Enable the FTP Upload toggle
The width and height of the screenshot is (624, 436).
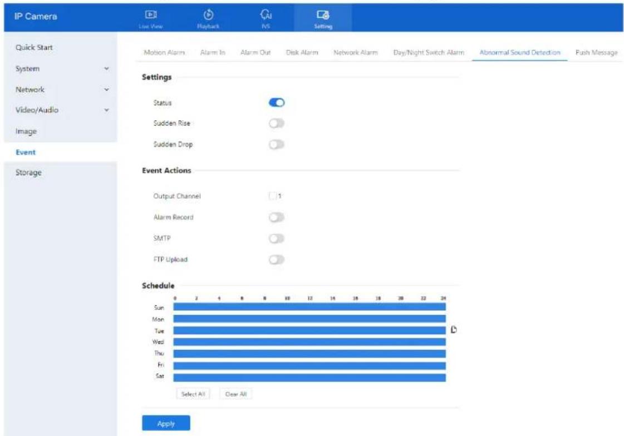277,260
